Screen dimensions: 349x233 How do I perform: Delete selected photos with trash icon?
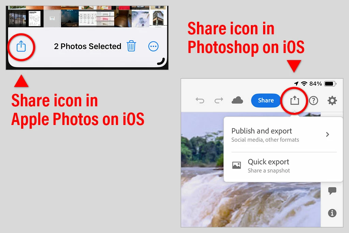click(x=131, y=46)
